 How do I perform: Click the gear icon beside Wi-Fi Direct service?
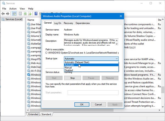point(29,71)
